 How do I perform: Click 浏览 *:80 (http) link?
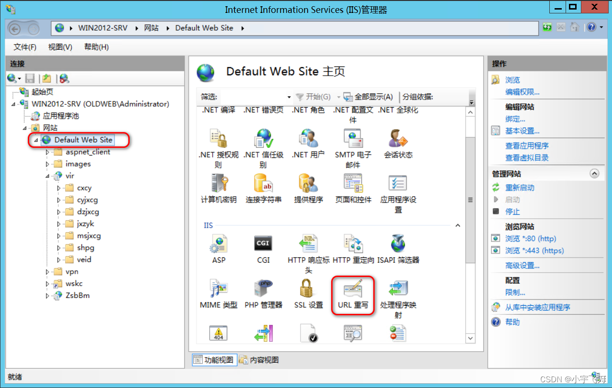click(531, 239)
